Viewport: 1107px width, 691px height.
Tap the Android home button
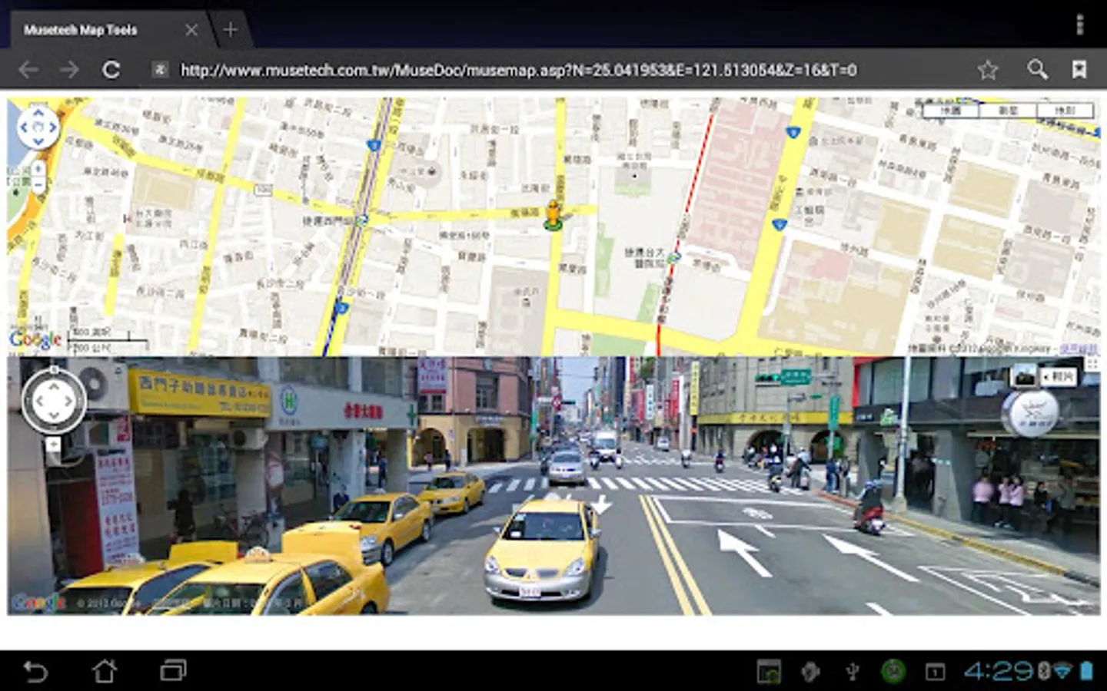(x=105, y=671)
